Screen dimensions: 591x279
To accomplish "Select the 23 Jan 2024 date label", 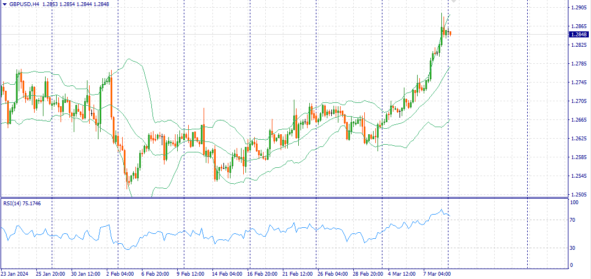I will [x=15, y=273].
